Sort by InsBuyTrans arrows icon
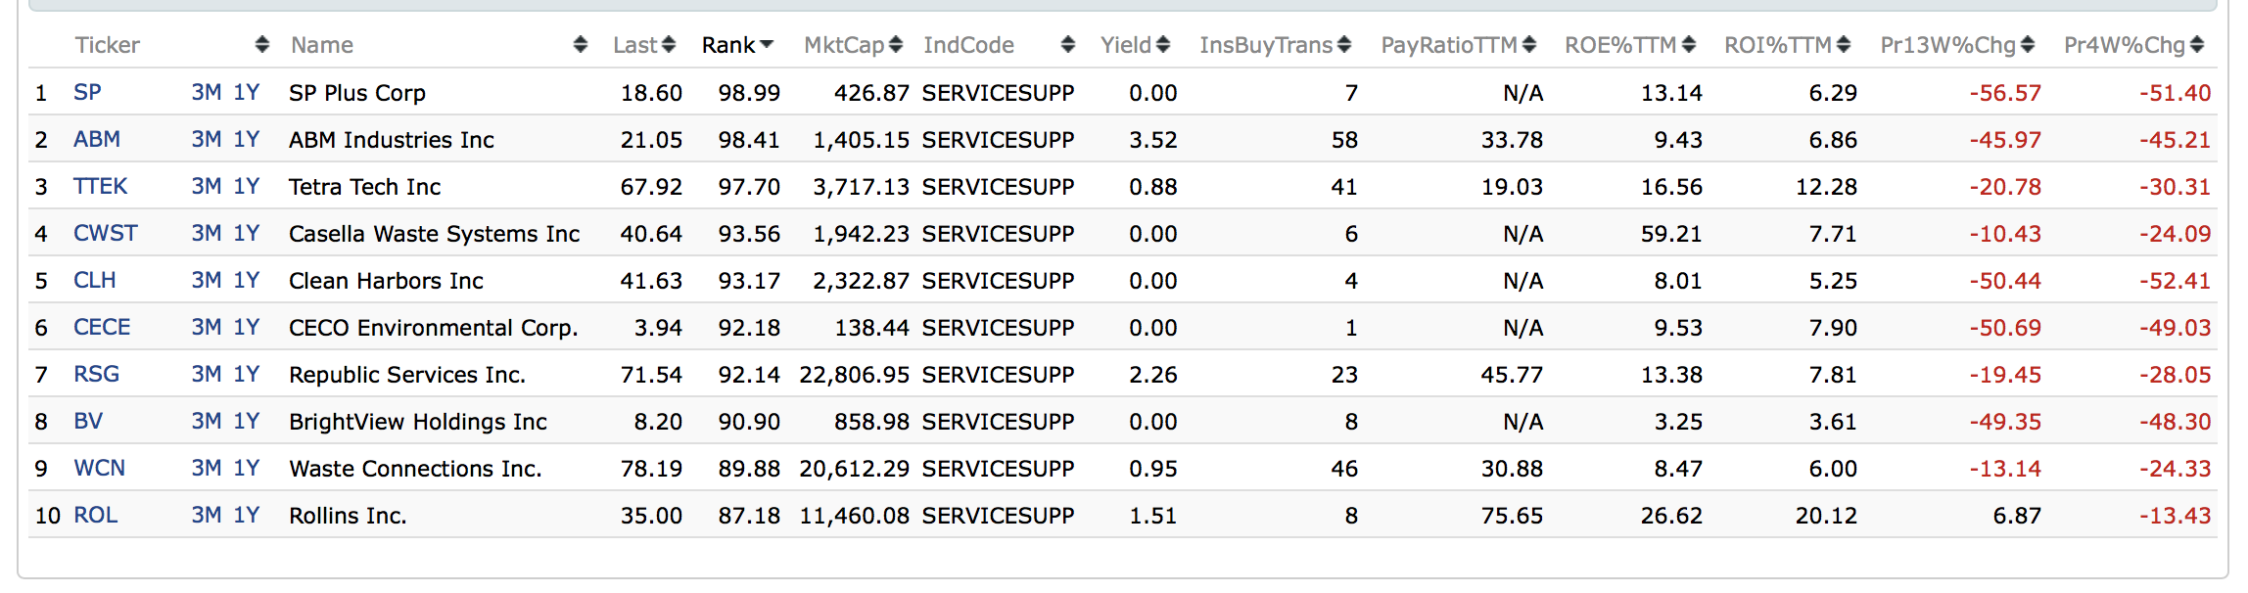Screen dimensions: 2248x593 click(x=1344, y=45)
